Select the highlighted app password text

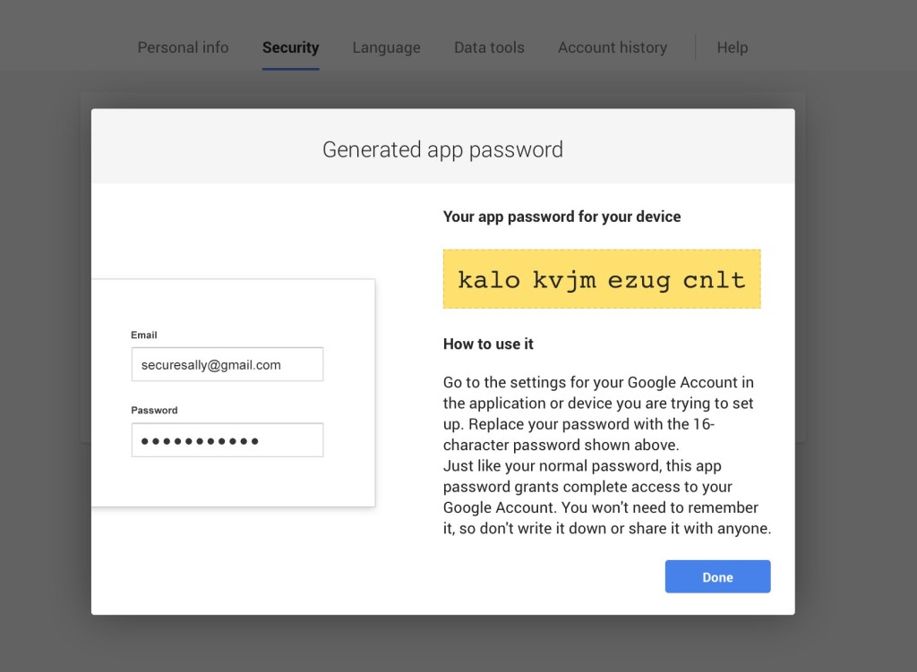tap(601, 279)
